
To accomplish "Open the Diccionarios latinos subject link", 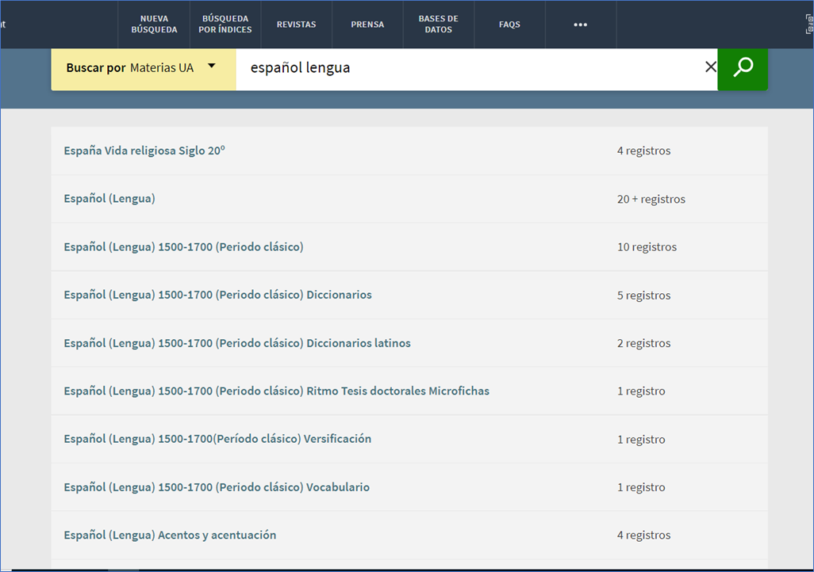I will (237, 343).
